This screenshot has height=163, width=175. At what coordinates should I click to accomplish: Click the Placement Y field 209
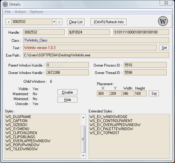(x=115, y=94)
